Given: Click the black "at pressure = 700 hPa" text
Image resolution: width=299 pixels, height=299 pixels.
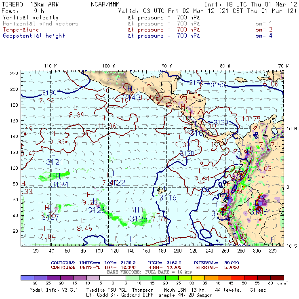Looking at the screenshot, I should pyautogui.click(x=164, y=17).
